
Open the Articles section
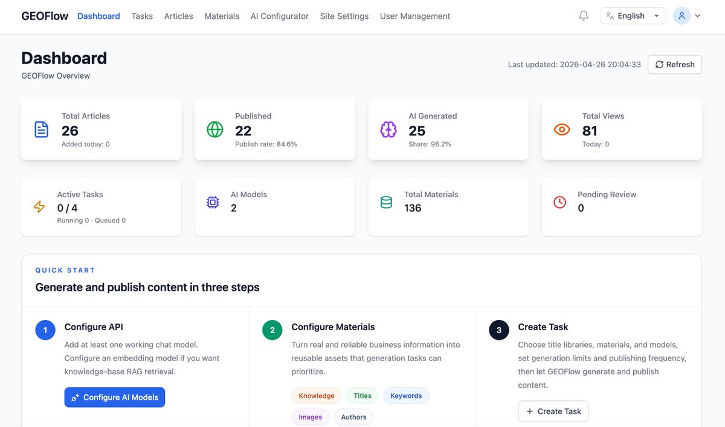[179, 16]
